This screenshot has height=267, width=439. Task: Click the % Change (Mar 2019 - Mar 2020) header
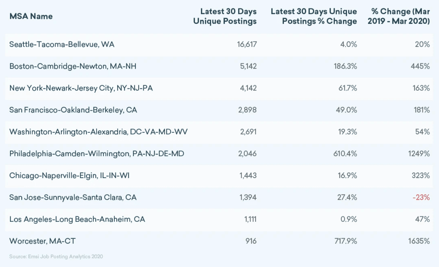point(399,16)
